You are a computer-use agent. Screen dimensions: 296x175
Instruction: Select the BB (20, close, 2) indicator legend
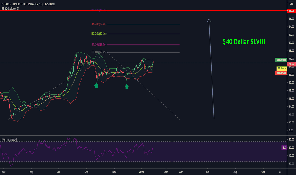click(10, 9)
